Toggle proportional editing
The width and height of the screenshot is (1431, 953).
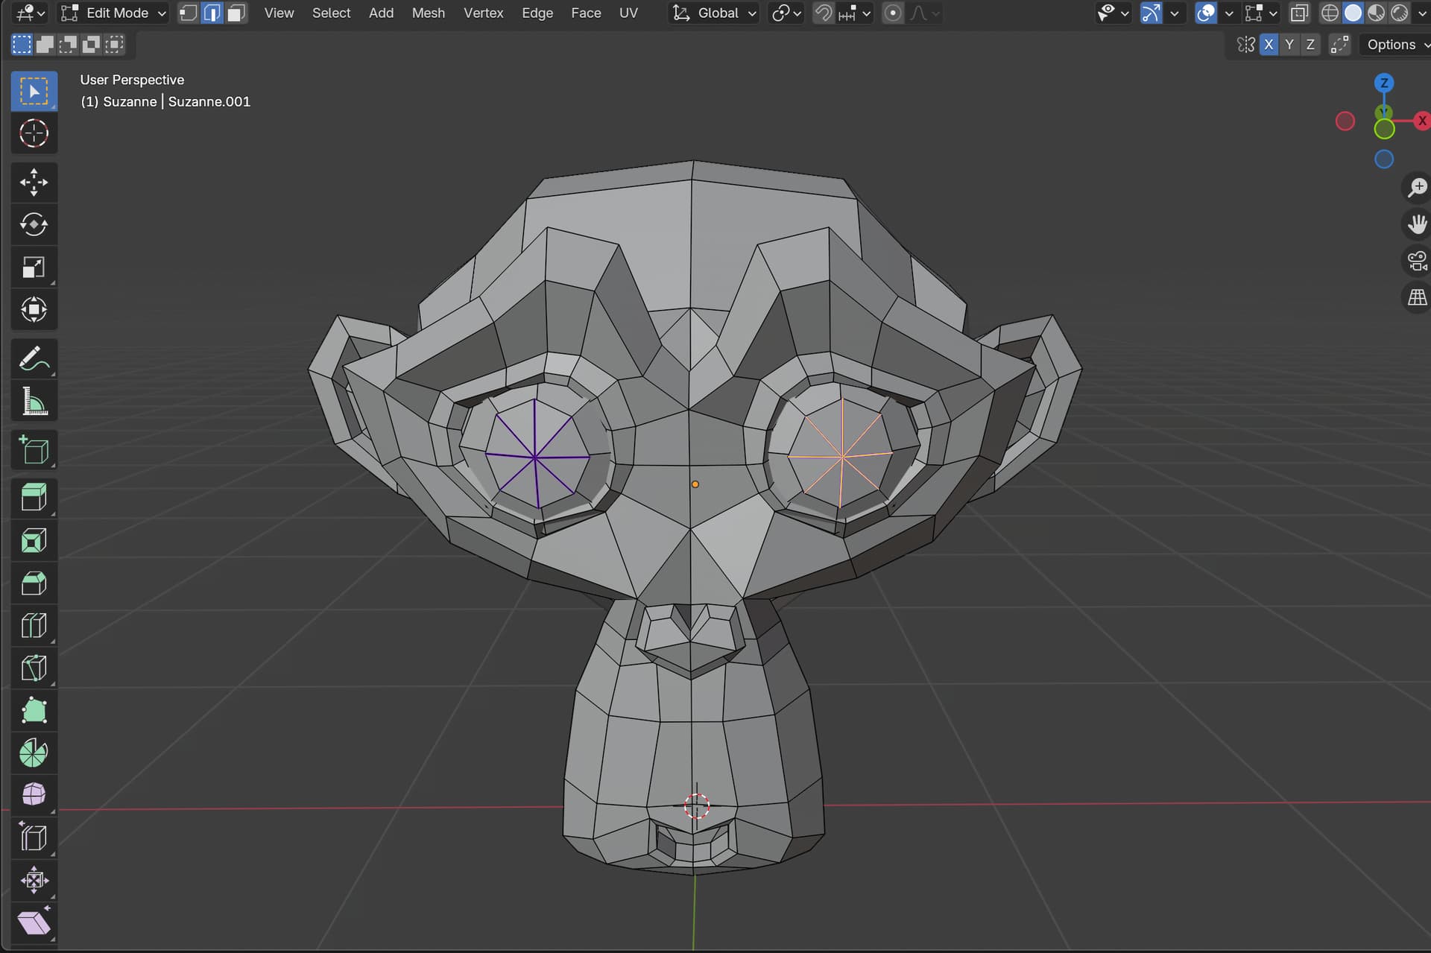pos(893,13)
